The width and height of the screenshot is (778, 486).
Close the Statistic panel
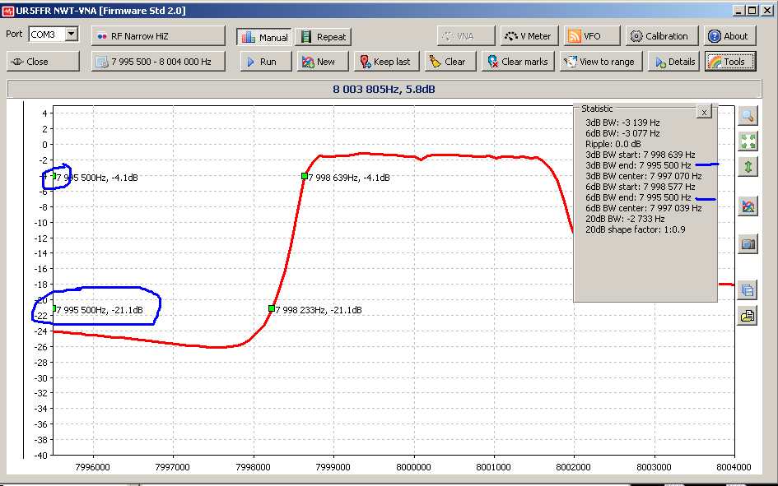click(703, 111)
